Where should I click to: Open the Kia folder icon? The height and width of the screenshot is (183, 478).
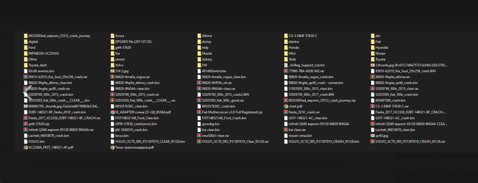pos(112,53)
